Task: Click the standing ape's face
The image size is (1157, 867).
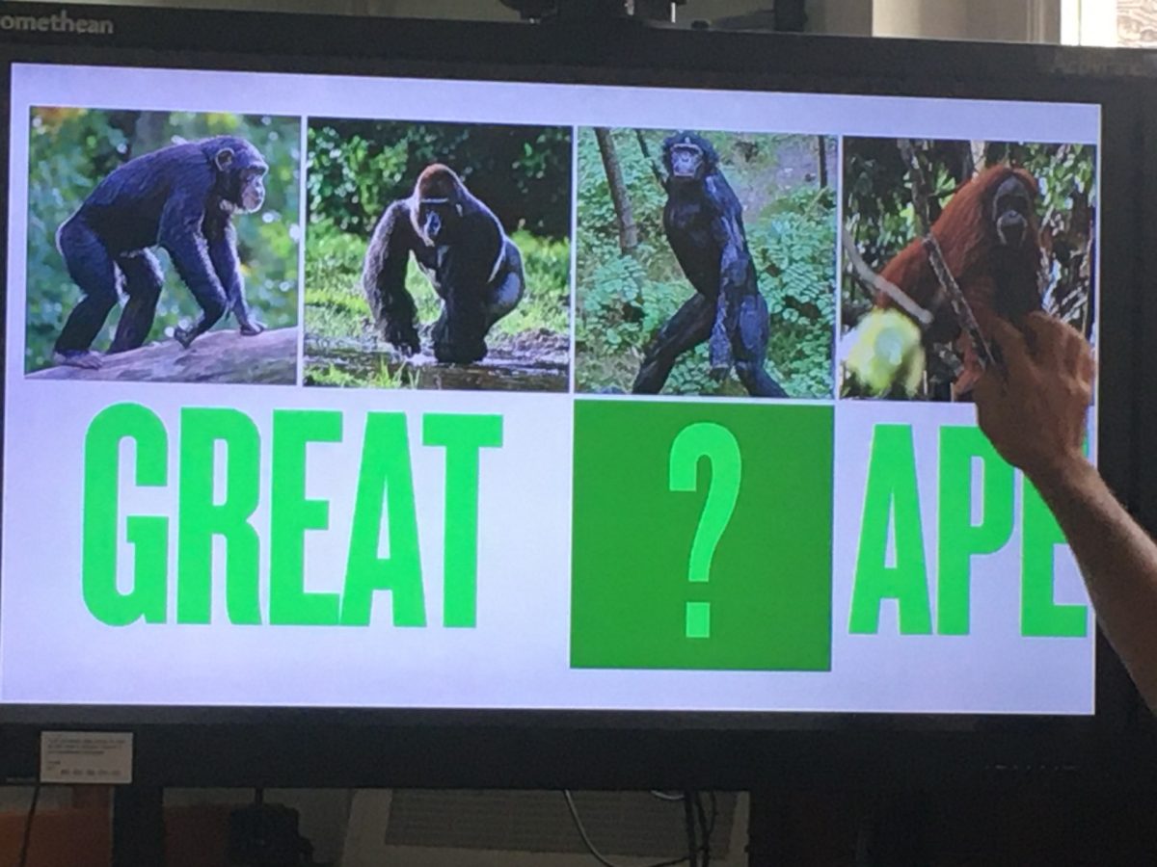Action: 686,161
